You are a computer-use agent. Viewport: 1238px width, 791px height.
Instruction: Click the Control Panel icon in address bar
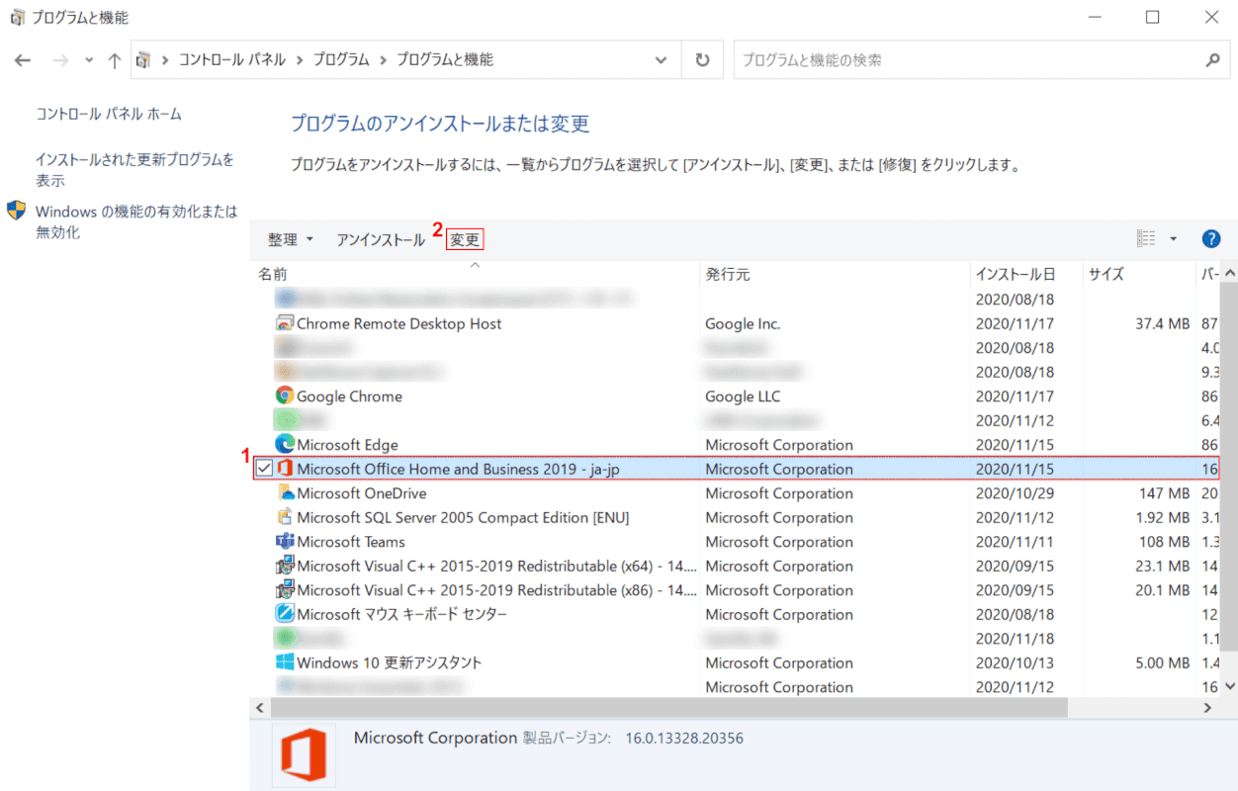143,60
